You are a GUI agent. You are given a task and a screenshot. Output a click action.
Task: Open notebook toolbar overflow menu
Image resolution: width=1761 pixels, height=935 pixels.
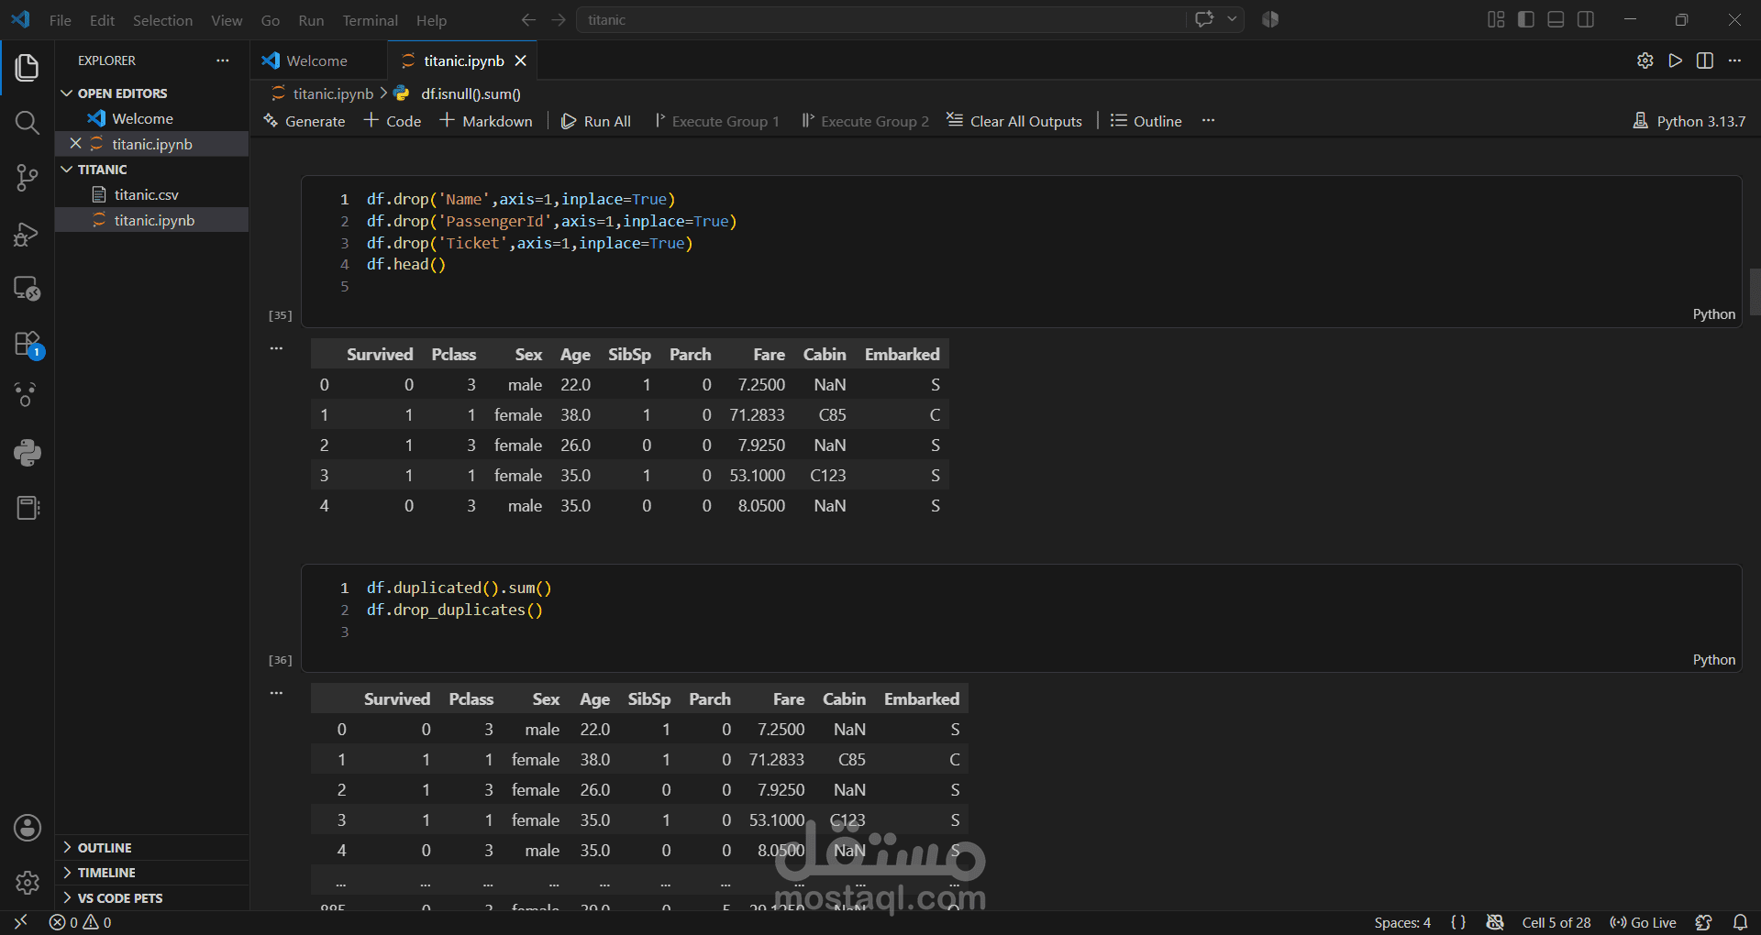click(x=1208, y=120)
